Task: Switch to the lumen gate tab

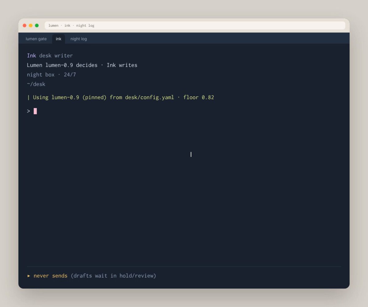Action: coord(36,39)
